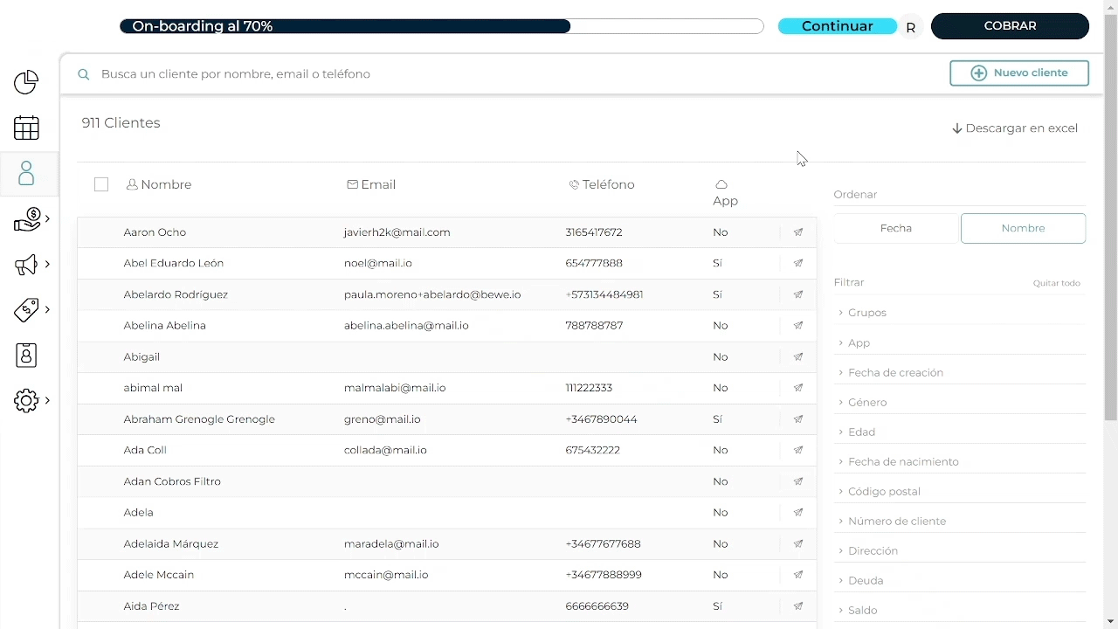
Task: Click phone number 6666666639
Action: point(597,606)
